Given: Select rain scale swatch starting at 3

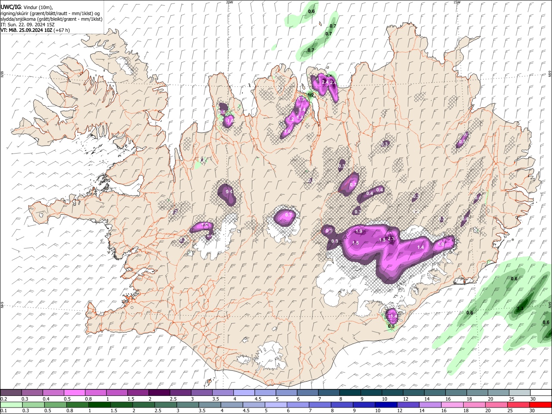Looking at the screenshot, I should click(187, 405).
